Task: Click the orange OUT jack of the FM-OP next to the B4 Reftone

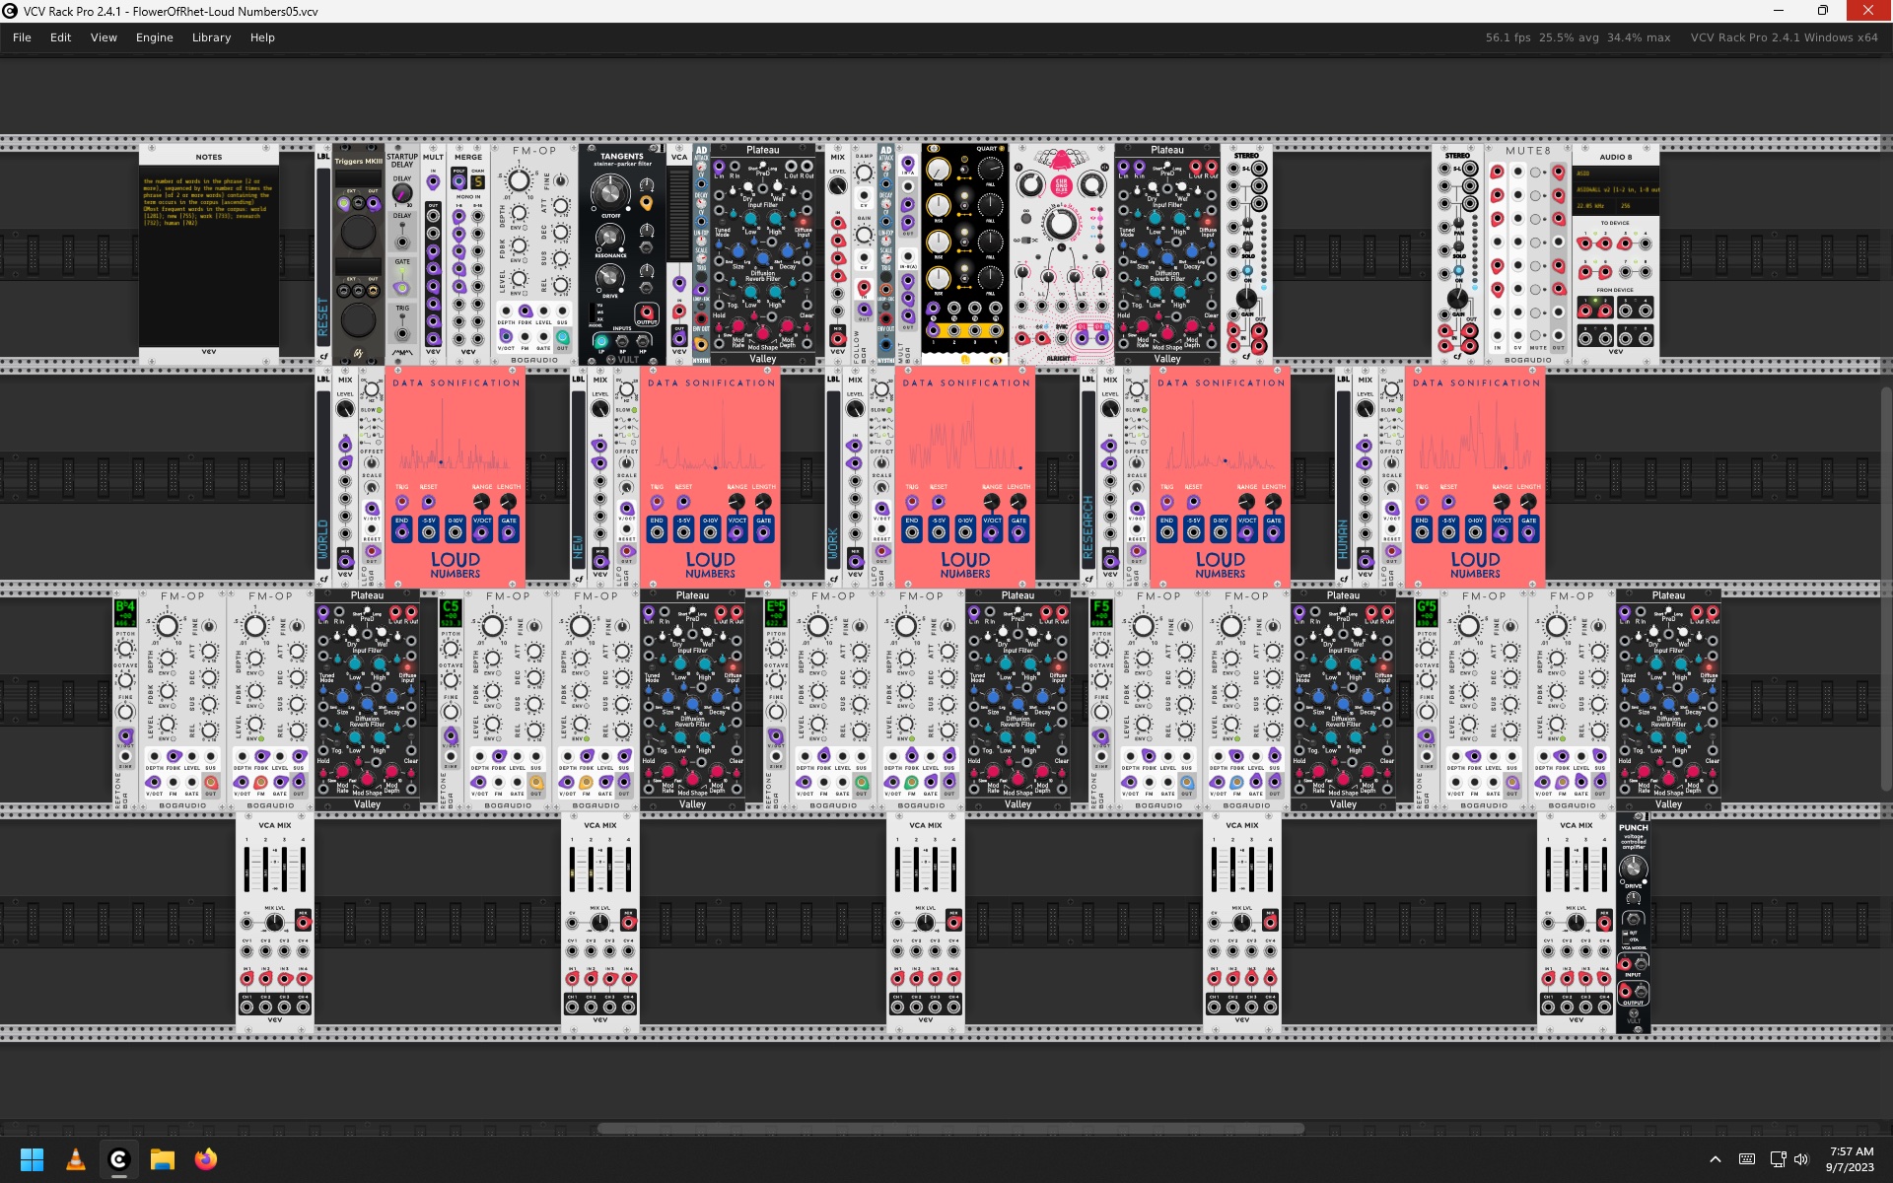Action: 210,783
